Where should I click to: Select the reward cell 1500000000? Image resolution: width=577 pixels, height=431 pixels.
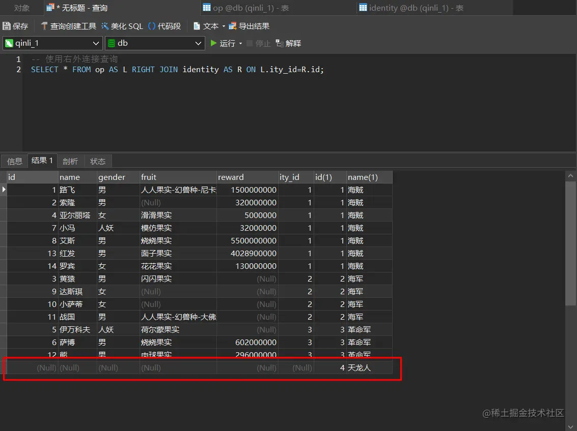(248, 190)
